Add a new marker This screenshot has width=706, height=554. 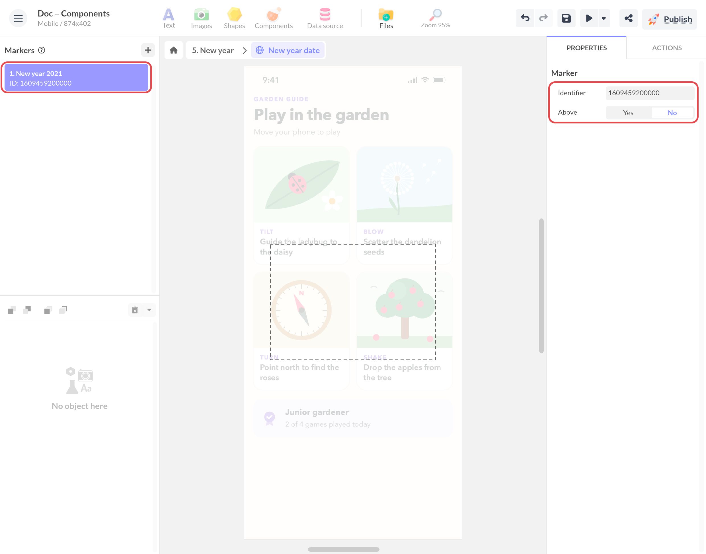click(148, 50)
